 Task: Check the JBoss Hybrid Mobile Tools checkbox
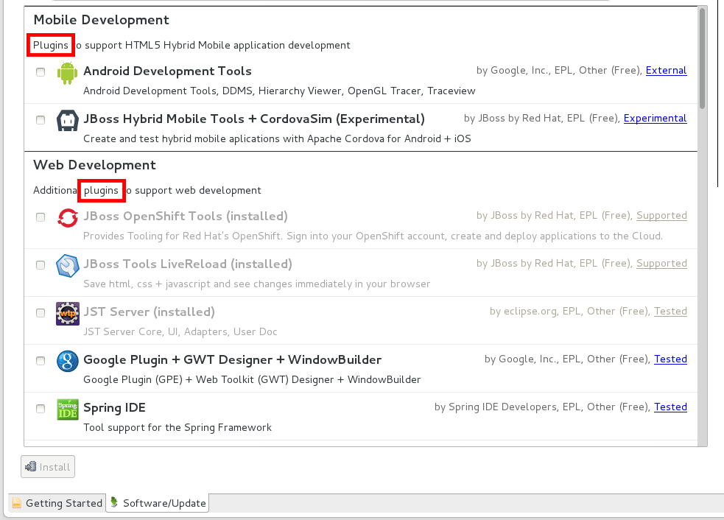point(41,120)
